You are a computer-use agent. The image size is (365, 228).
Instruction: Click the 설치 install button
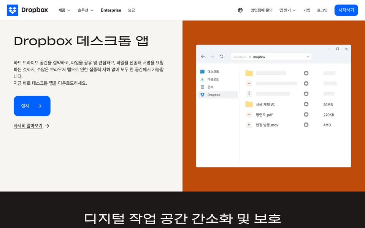(x=32, y=106)
